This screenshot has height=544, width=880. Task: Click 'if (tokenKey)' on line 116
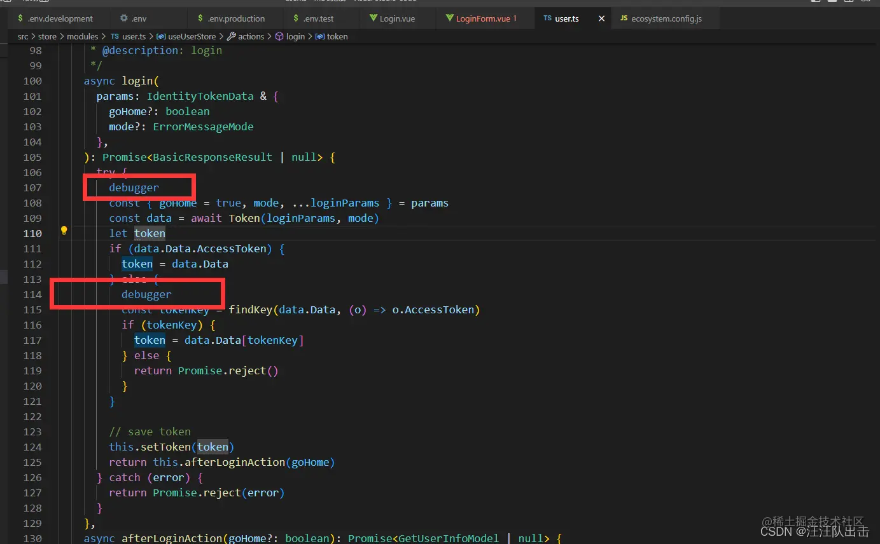click(163, 325)
